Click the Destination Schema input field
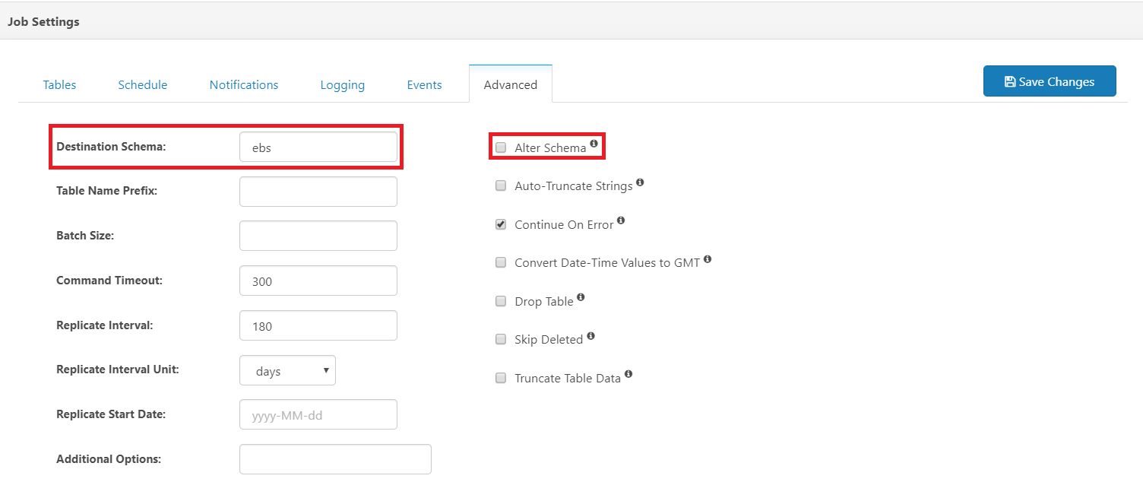The height and width of the screenshot is (501, 1143). point(318,147)
